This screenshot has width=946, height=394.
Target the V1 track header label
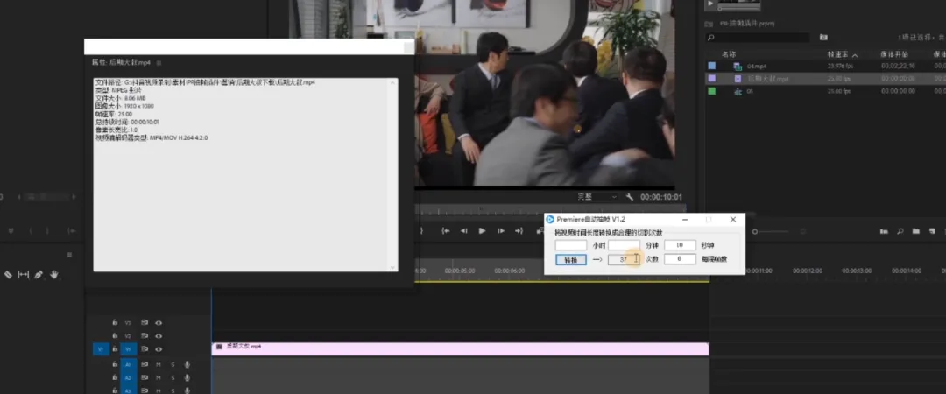(x=128, y=349)
